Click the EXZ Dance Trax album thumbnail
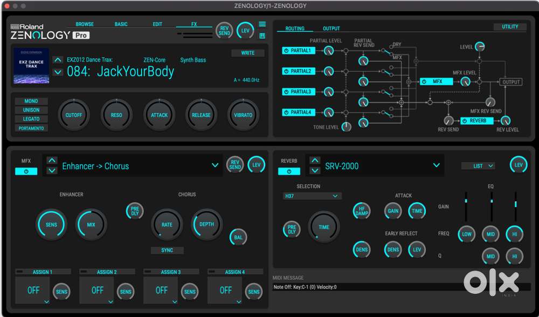Viewport: 539px width, 317px height. (31, 66)
